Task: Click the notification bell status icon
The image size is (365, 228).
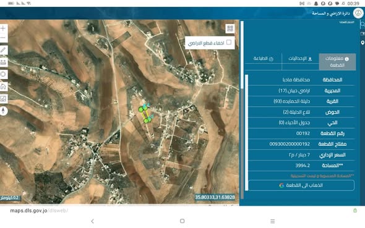Action: click(x=316, y=4)
